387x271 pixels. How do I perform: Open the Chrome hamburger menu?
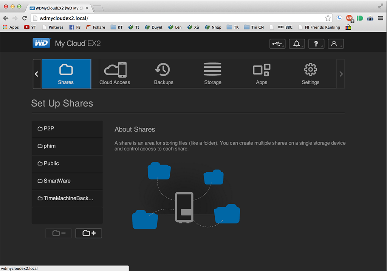click(381, 18)
